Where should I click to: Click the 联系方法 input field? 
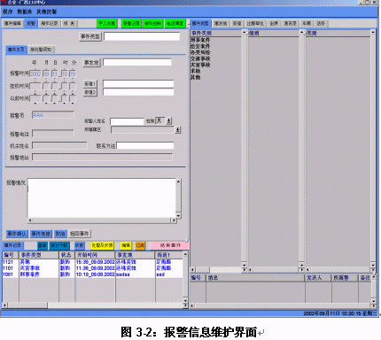coord(145,145)
